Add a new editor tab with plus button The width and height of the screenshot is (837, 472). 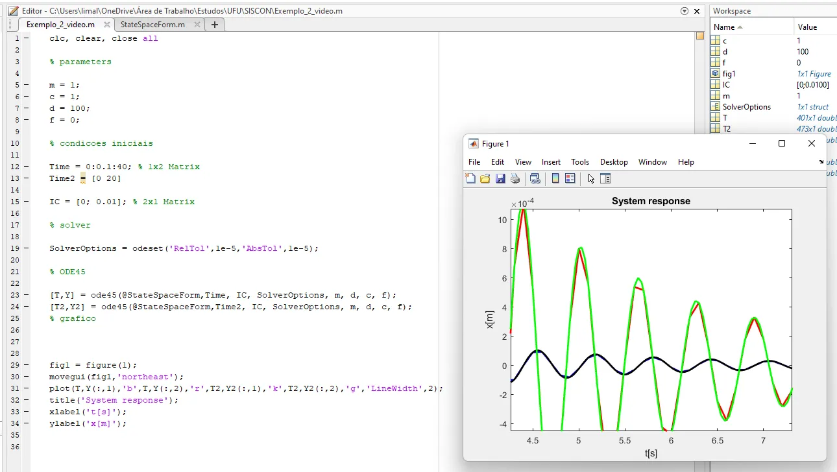(x=215, y=25)
